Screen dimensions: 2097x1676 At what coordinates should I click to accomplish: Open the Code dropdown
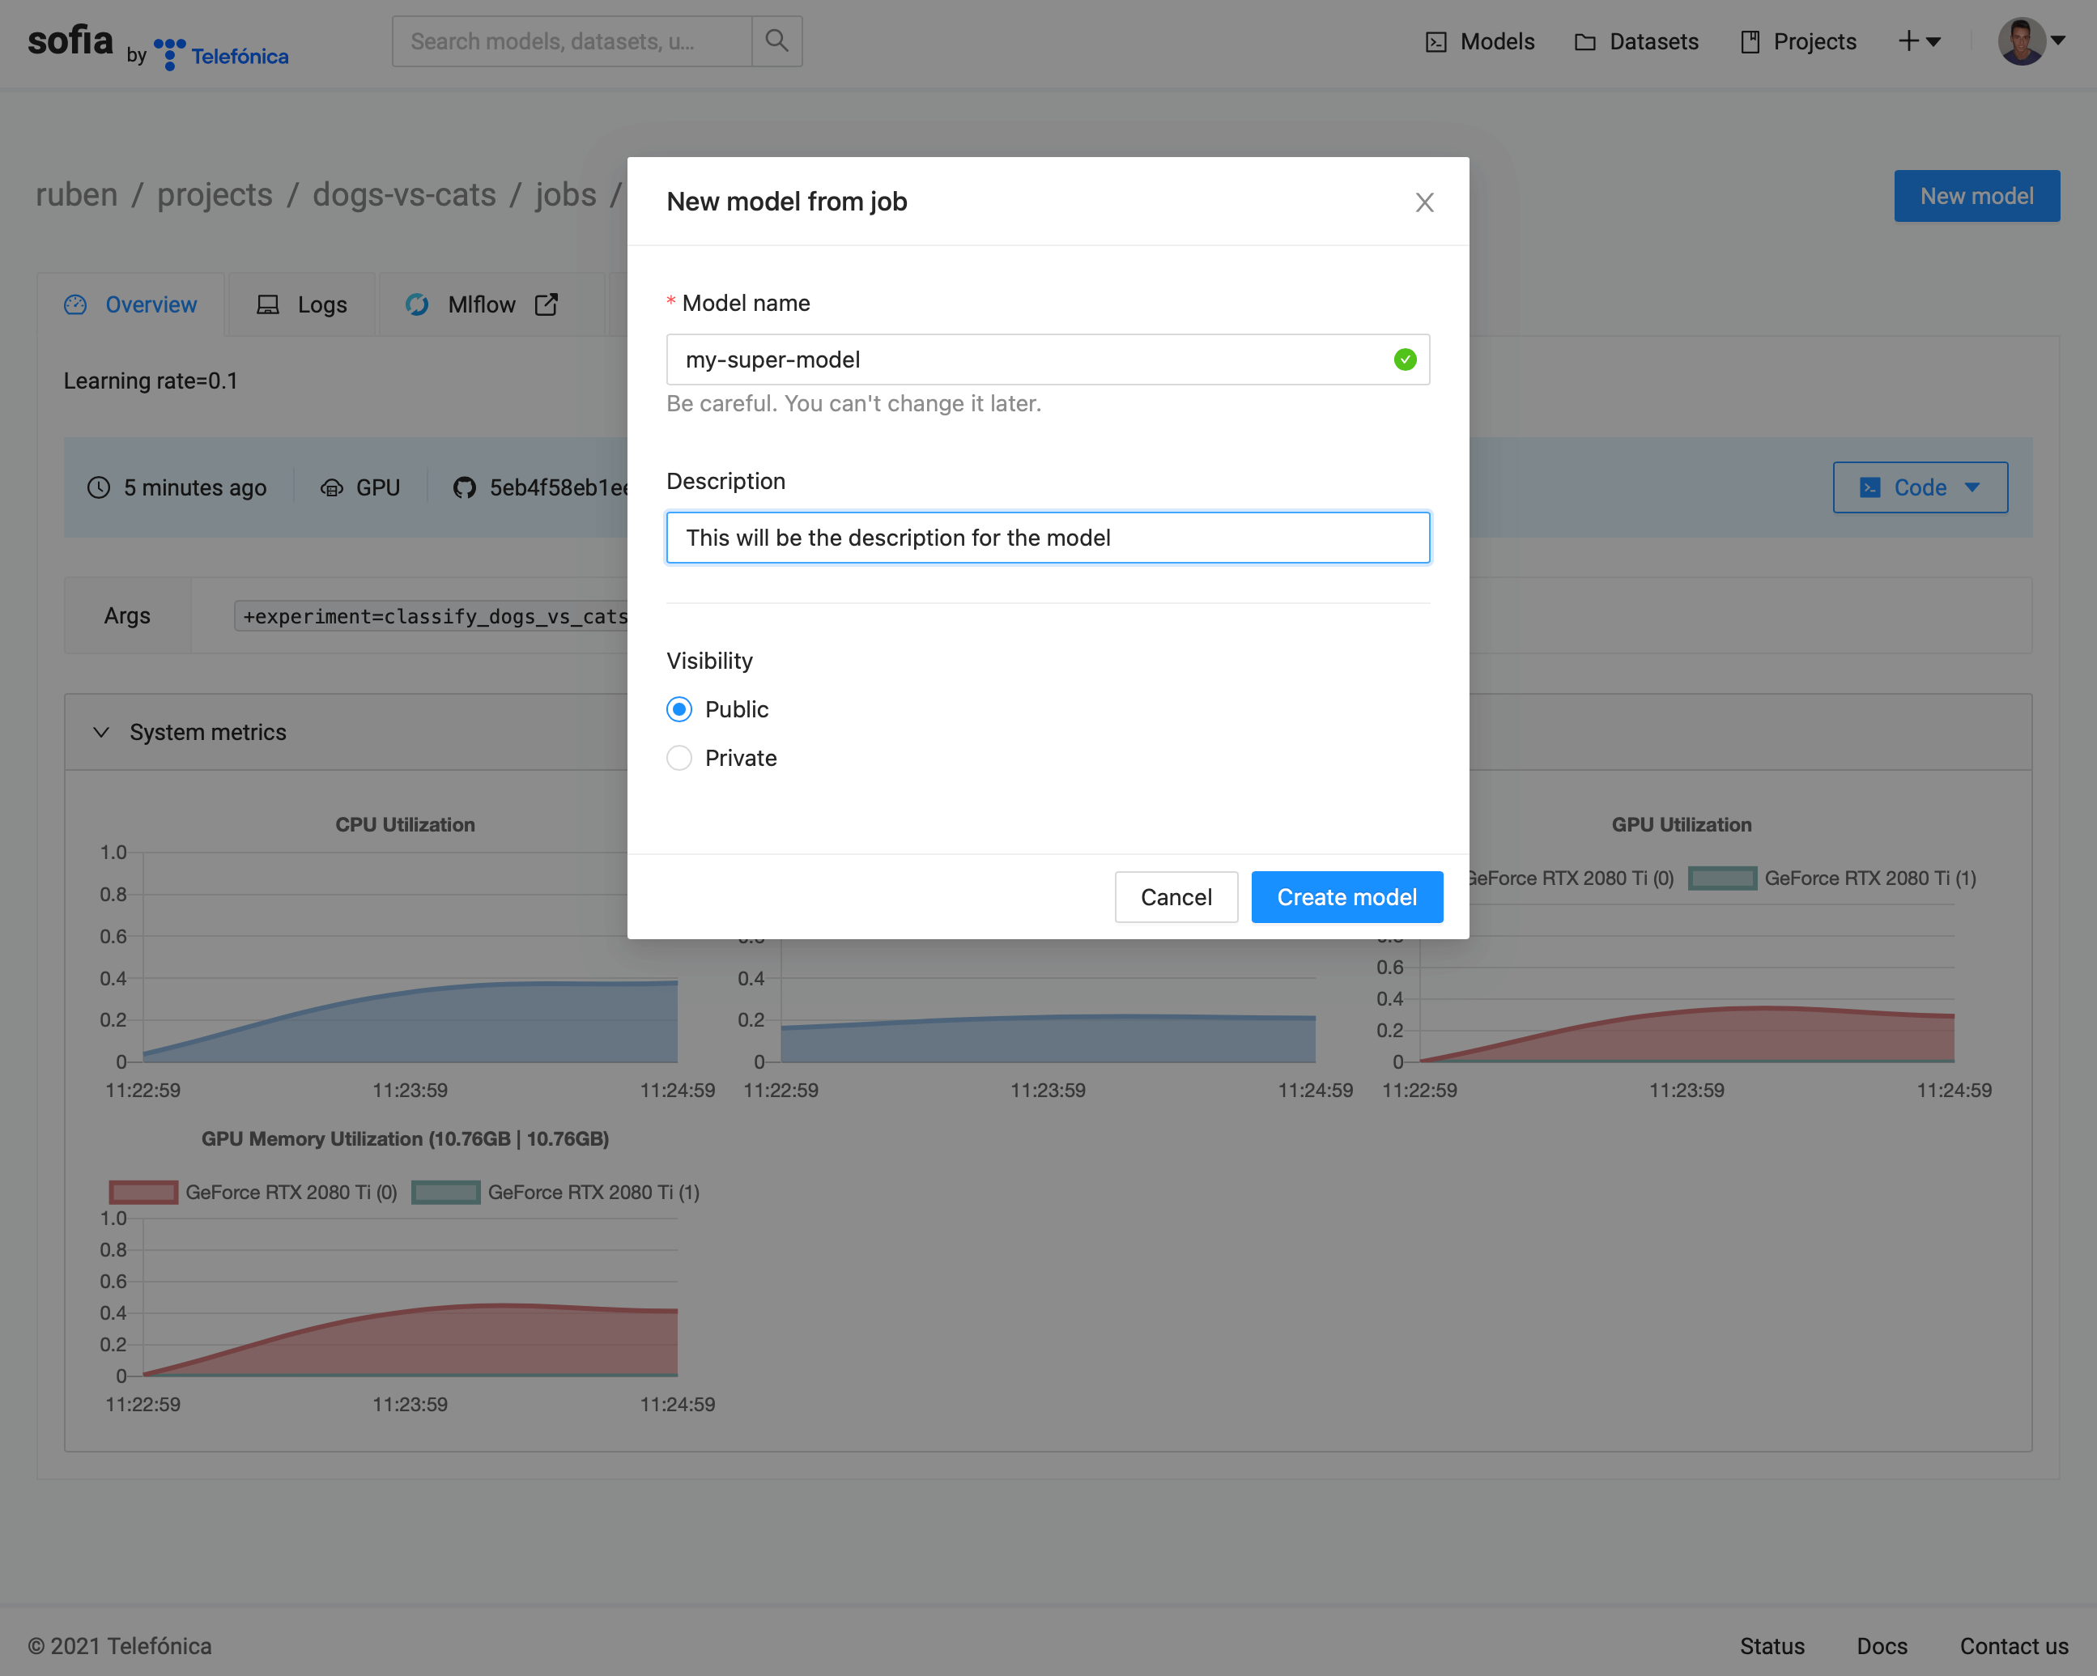tap(1920, 487)
